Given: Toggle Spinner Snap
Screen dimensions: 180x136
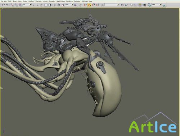Looking at the screenshot, I should [x=98, y=5].
